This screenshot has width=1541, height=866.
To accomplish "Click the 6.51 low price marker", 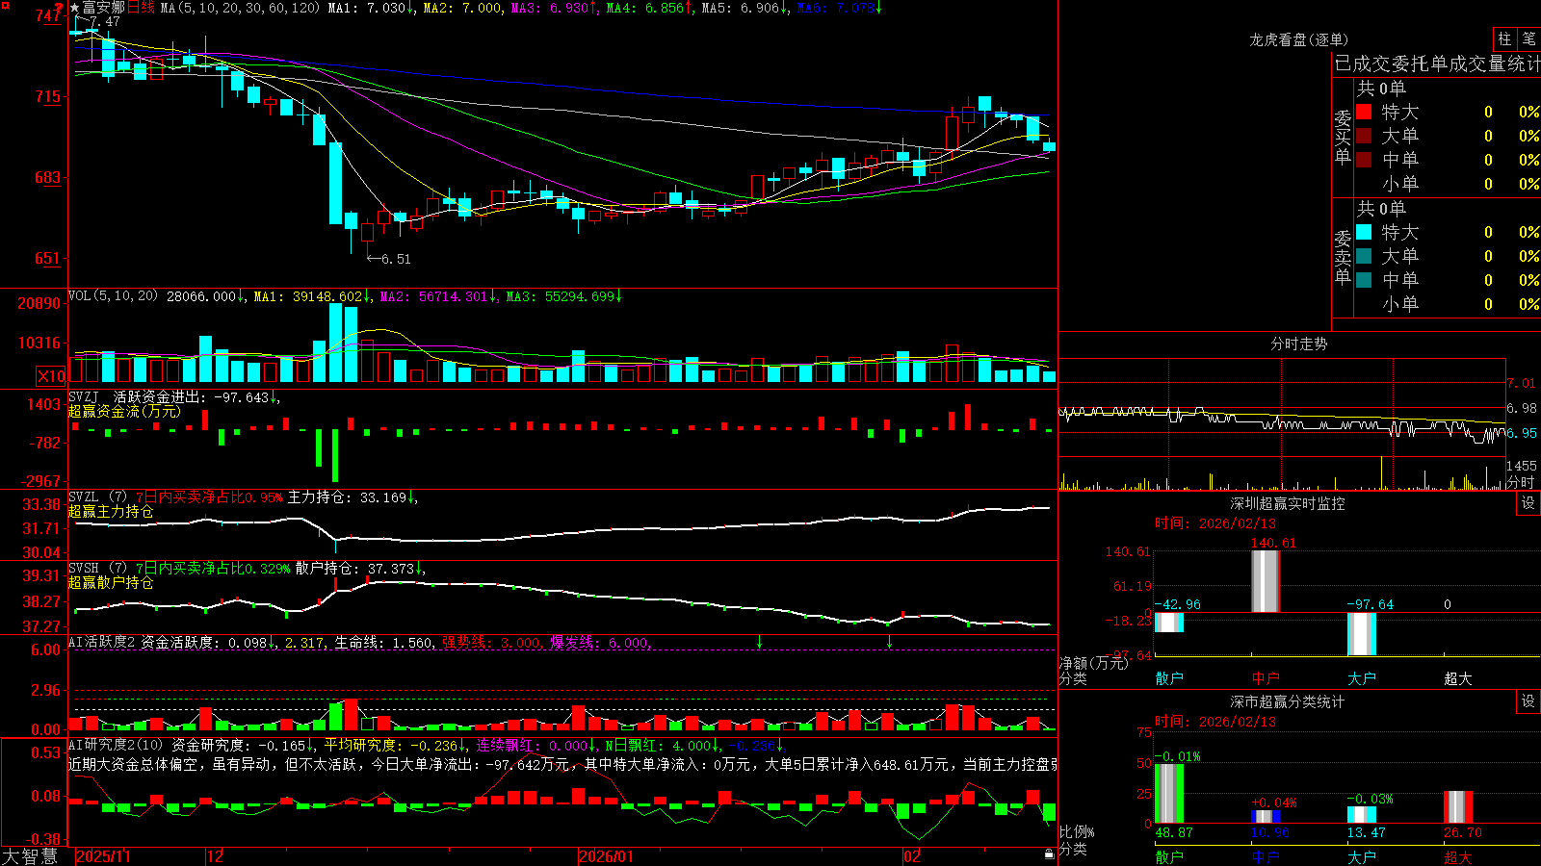I will pos(396,259).
